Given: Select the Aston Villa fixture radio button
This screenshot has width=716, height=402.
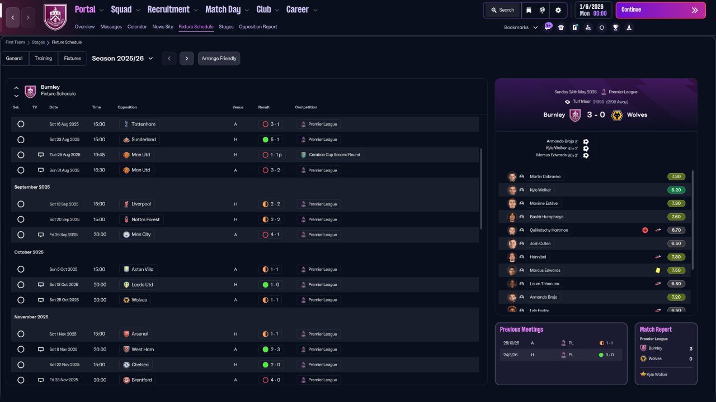Looking at the screenshot, I should (21, 269).
